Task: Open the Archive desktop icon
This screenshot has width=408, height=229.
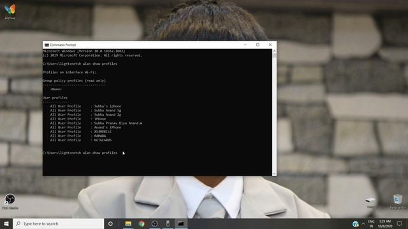Action: point(10,12)
